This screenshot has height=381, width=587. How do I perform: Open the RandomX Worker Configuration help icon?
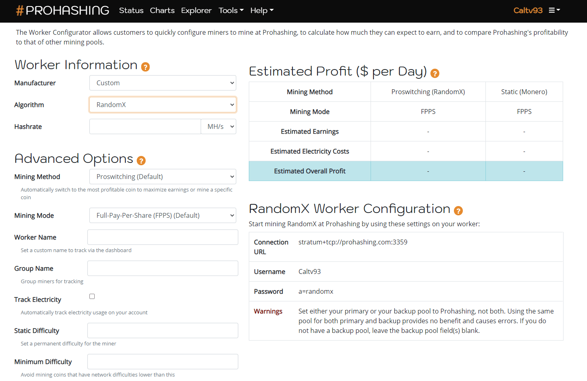coord(458,210)
